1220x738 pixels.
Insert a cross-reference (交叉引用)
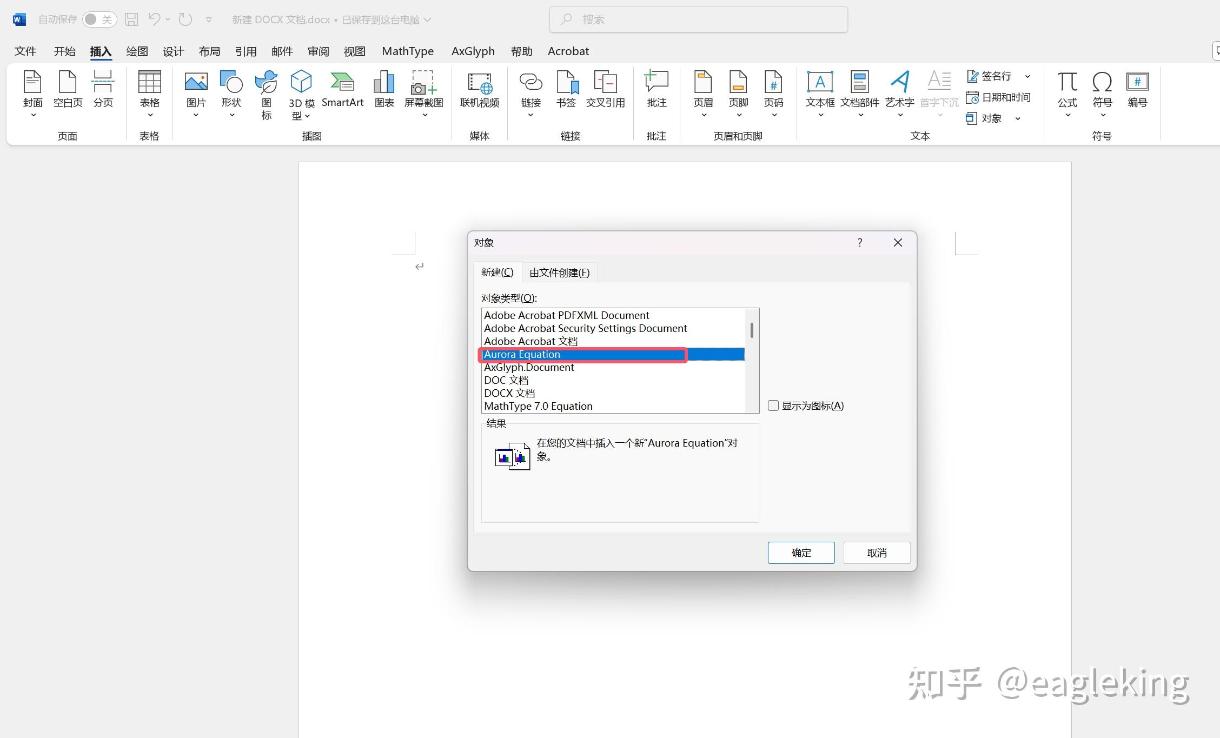(605, 90)
